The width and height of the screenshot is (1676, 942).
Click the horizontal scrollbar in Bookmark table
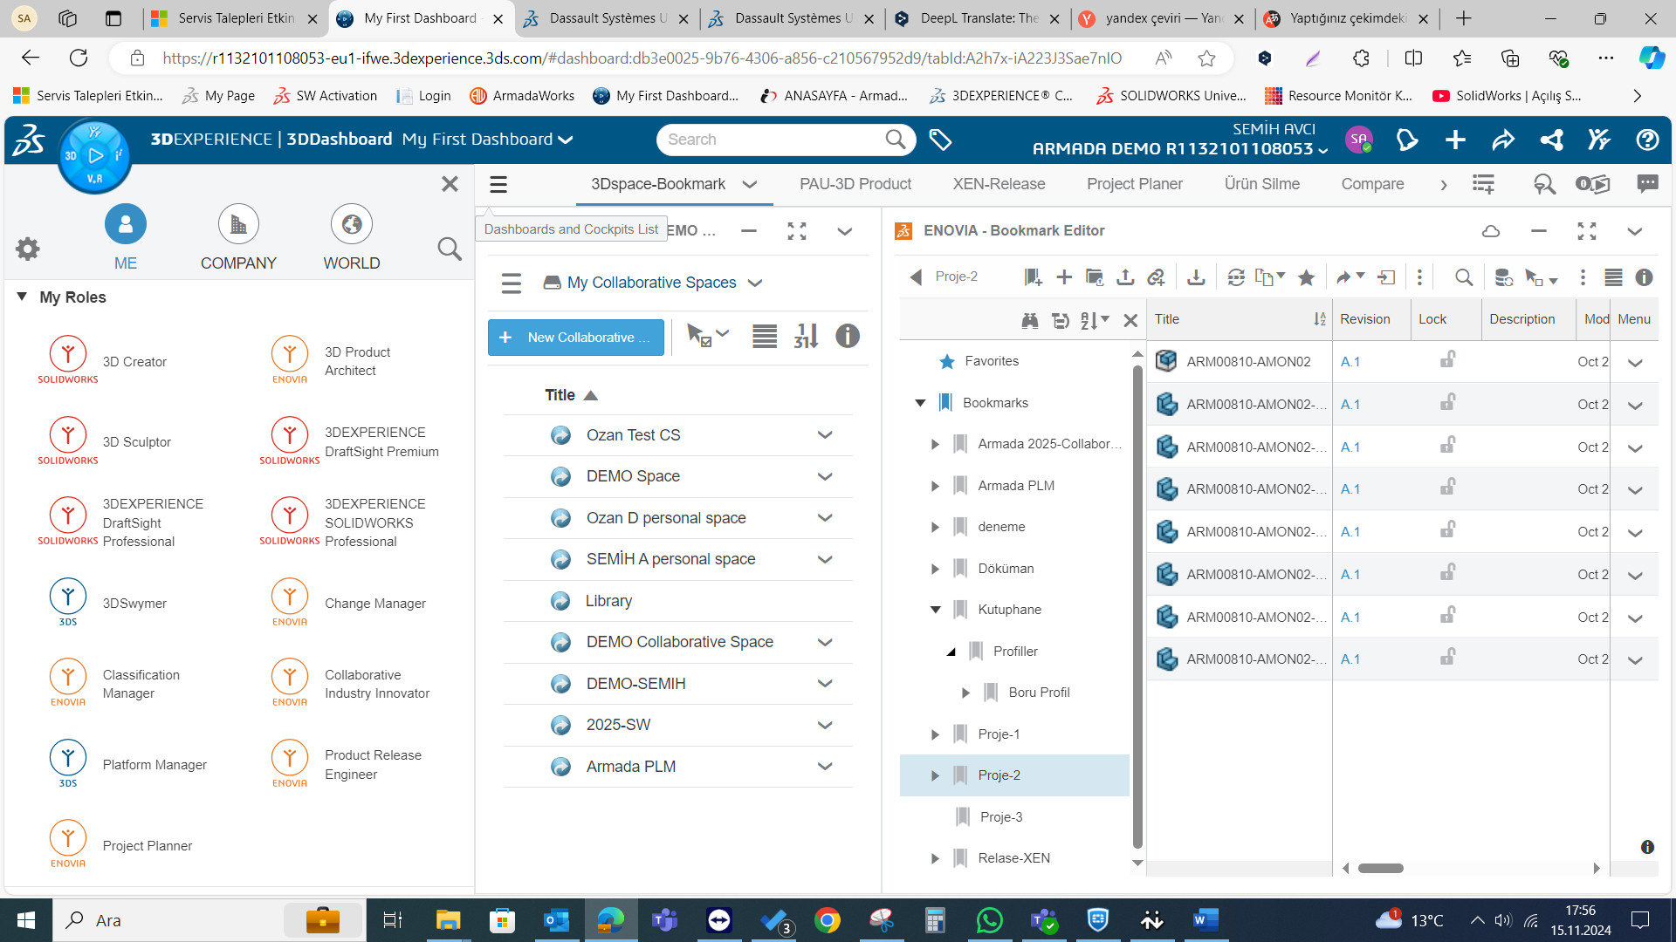pyautogui.click(x=1381, y=868)
